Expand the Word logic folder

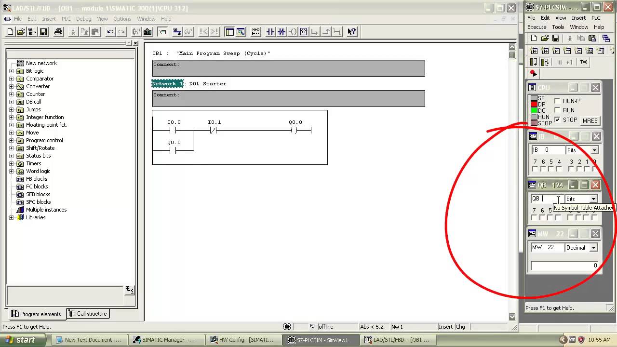12,171
